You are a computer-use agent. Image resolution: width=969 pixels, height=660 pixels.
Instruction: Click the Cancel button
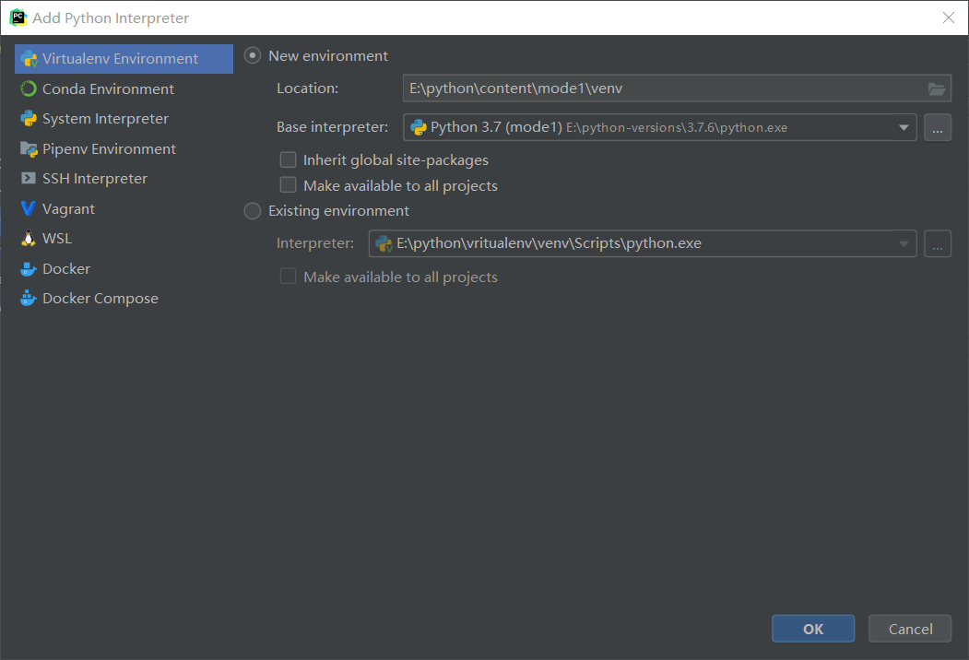click(x=910, y=629)
